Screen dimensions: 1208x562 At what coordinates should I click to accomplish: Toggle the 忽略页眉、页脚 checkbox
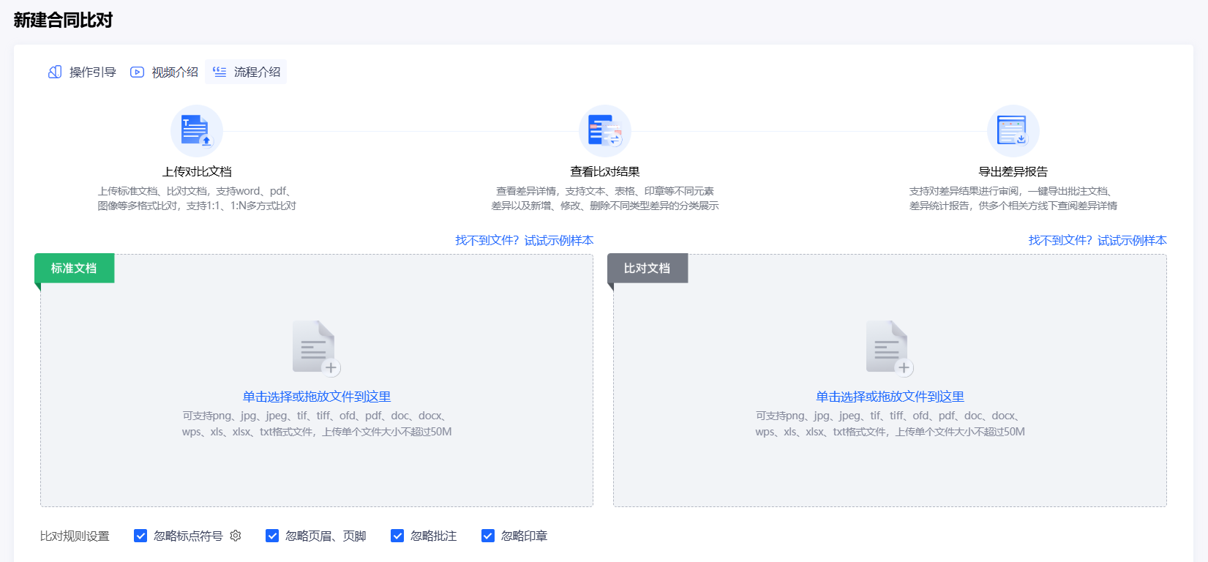272,536
